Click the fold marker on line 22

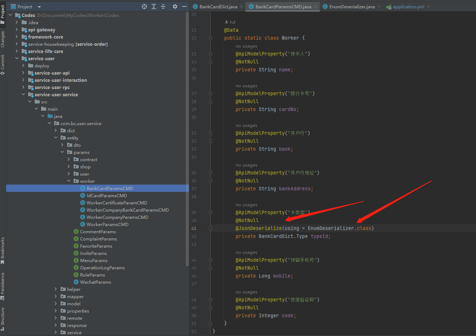pyautogui.click(x=210, y=38)
